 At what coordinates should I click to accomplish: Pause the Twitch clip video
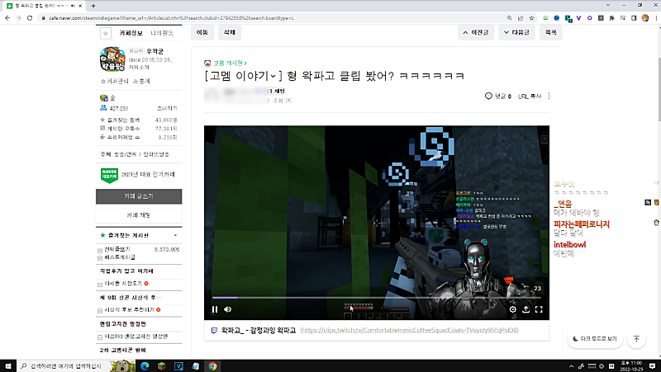pos(215,309)
